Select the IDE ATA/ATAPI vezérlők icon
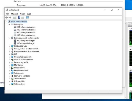The width and height of the screenshot is (132, 101). pos(12,60)
